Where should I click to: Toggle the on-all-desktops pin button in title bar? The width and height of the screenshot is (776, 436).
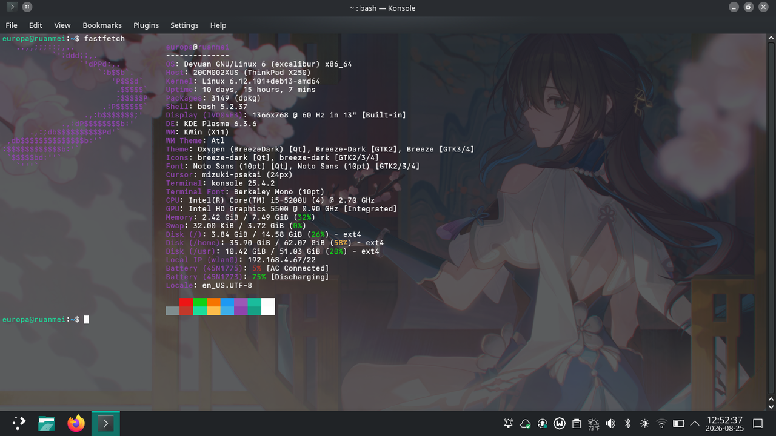27,7
